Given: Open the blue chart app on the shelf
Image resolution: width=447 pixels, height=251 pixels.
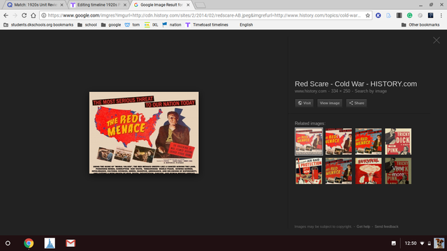Looking at the screenshot, I should 50,243.
